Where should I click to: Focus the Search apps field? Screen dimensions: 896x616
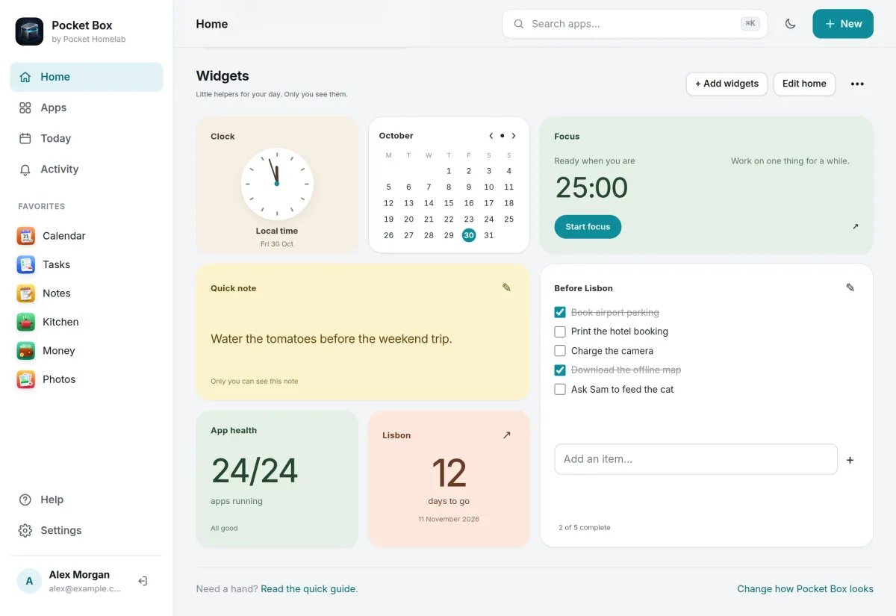635,24
